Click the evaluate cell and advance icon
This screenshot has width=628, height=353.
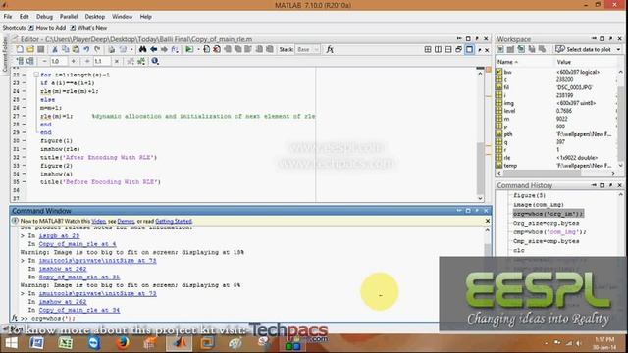pyautogui.click(x=30, y=61)
